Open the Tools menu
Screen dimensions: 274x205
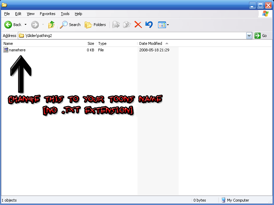pyautogui.click(x=65, y=14)
